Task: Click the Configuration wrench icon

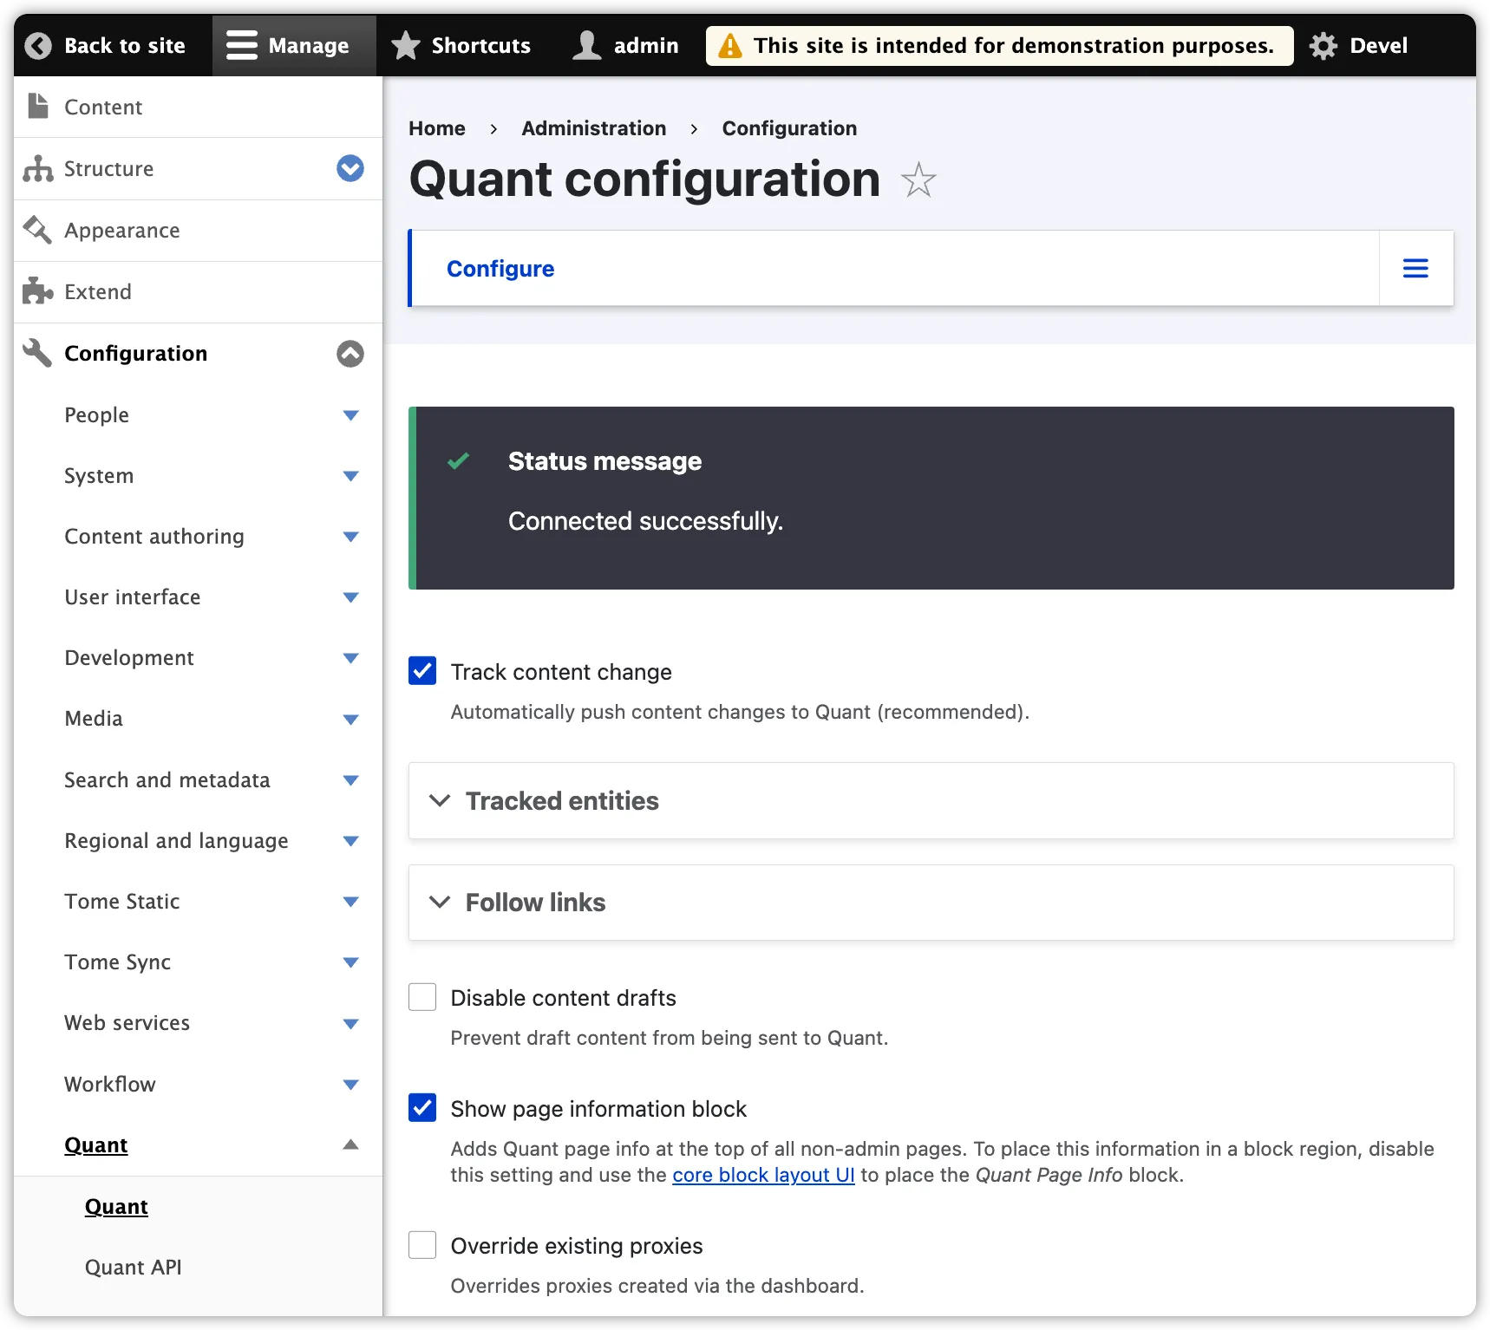Action: tap(36, 353)
